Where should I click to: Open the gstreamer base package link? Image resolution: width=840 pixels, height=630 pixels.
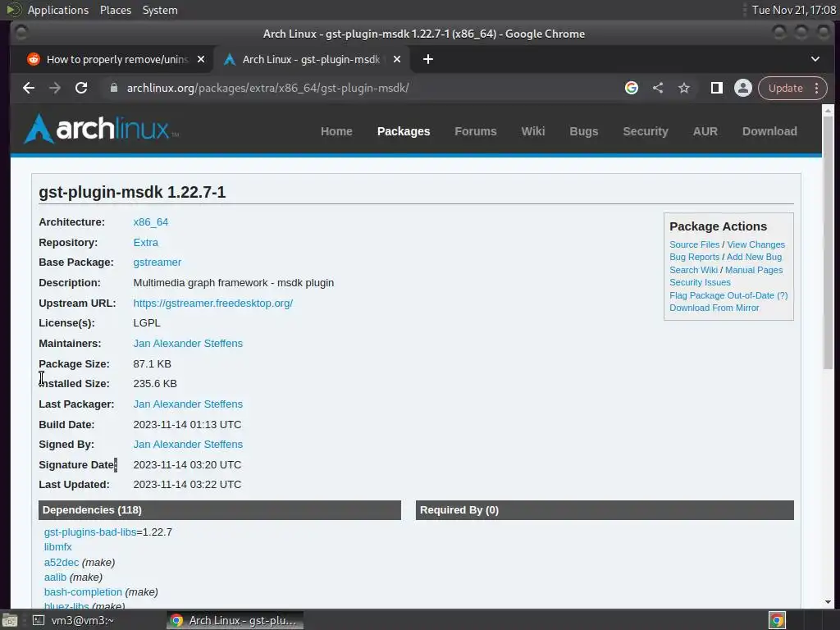tap(157, 262)
